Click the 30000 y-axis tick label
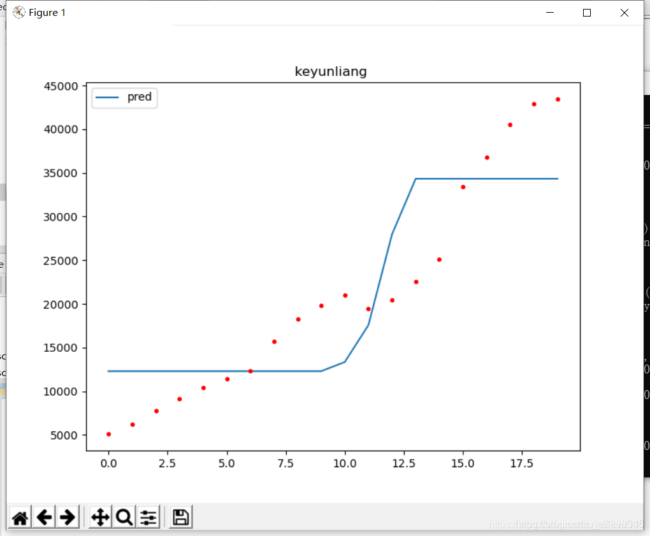Viewport: 650px width, 536px height. [61, 217]
